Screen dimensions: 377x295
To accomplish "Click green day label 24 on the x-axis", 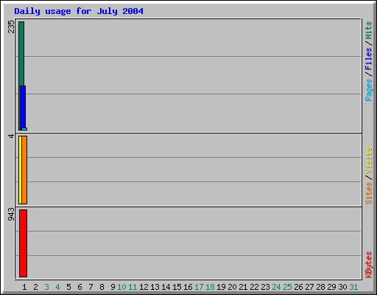I will tap(276, 287).
